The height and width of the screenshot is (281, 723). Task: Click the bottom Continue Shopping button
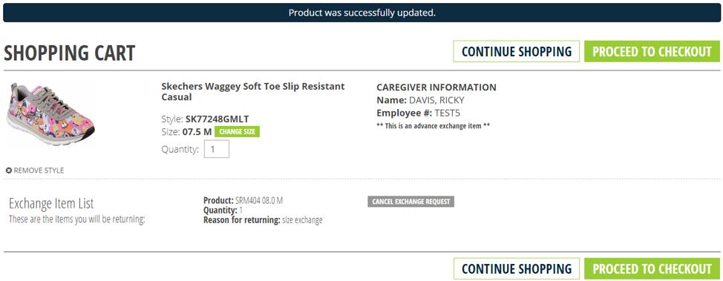tap(517, 268)
